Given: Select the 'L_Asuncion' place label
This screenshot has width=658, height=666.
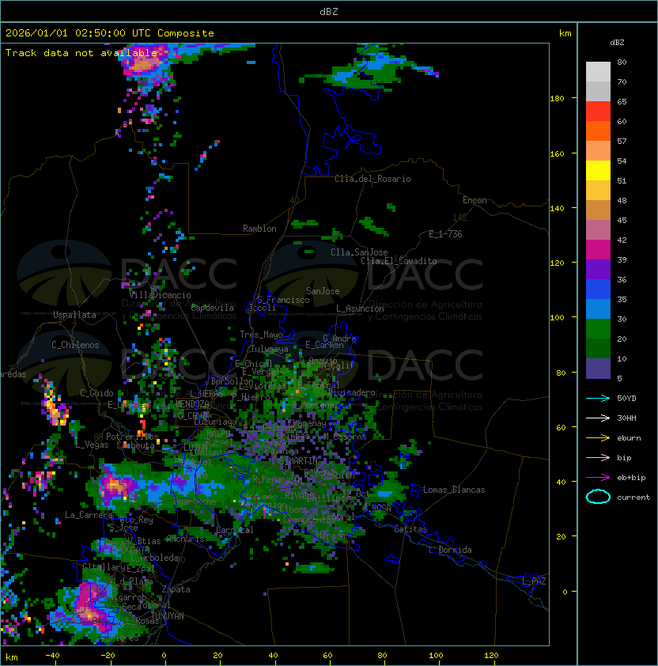Looking at the screenshot, I should click(x=360, y=308).
